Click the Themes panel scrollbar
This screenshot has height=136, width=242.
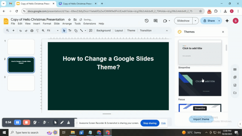pyautogui.click(x=226, y=48)
